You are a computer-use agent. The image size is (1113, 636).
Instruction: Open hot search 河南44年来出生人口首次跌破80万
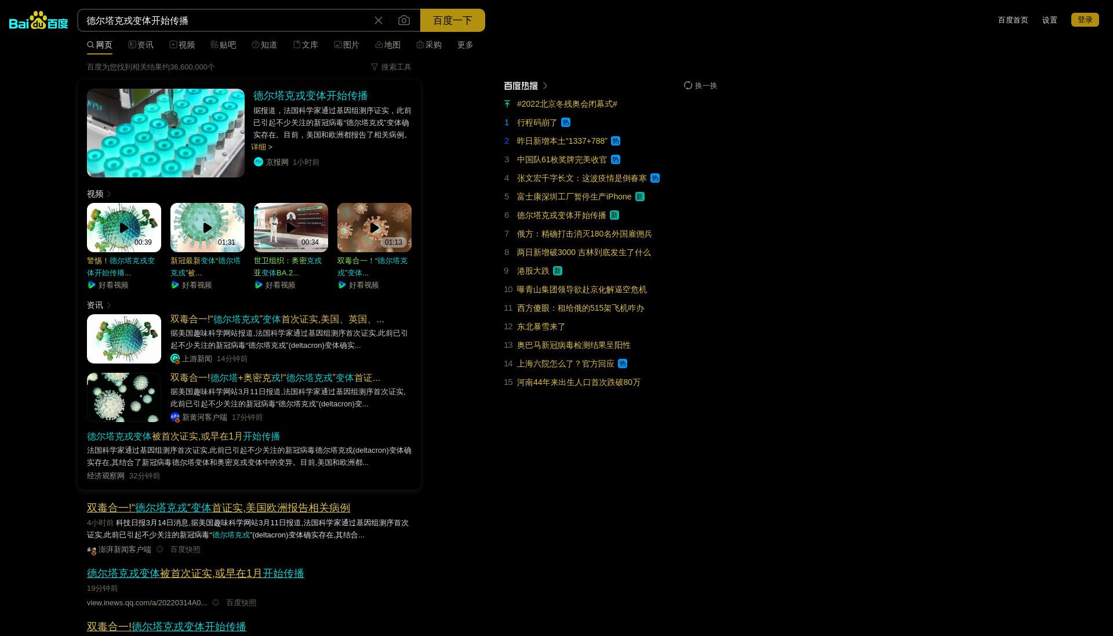click(579, 382)
